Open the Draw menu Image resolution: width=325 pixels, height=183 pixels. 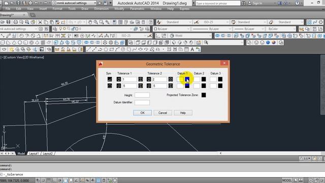pos(85,9)
